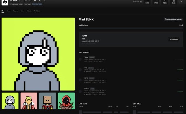Click the "LIVE MINTS" heading

point(83,104)
